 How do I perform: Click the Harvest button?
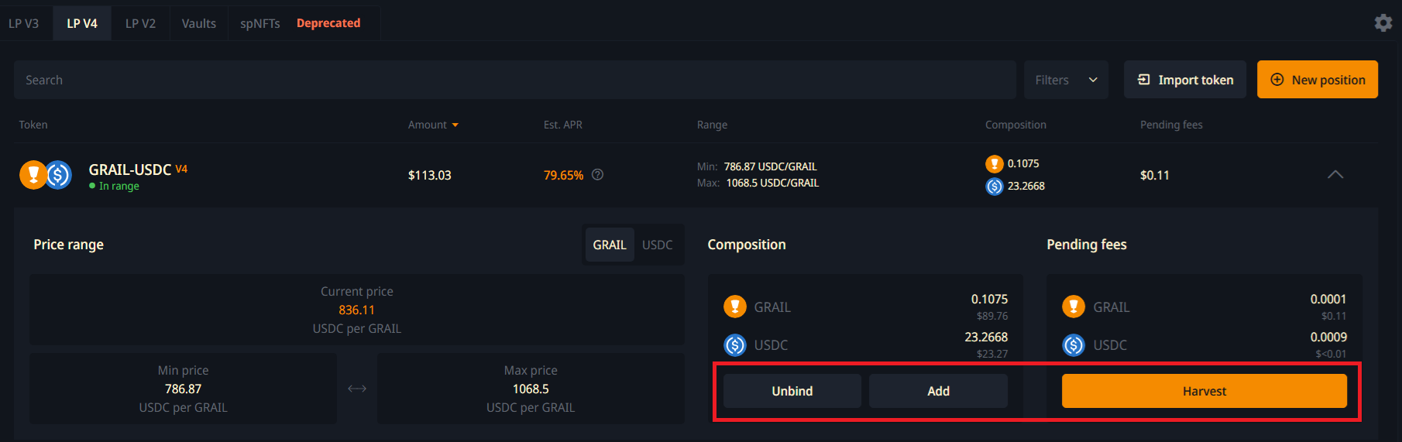(x=1204, y=391)
